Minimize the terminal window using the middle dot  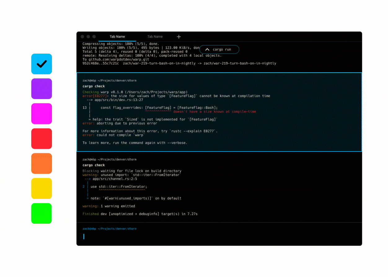[88, 37]
